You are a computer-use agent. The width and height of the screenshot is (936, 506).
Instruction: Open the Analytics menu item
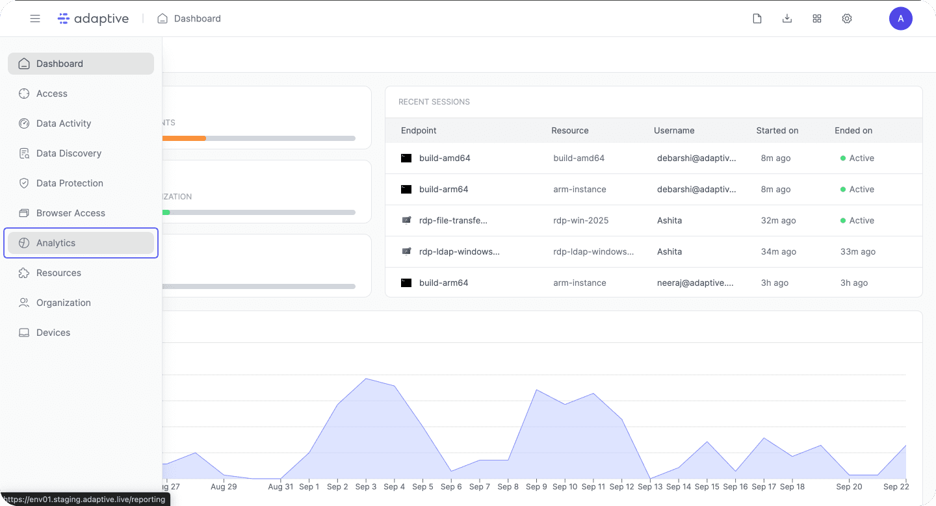(x=81, y=243)
